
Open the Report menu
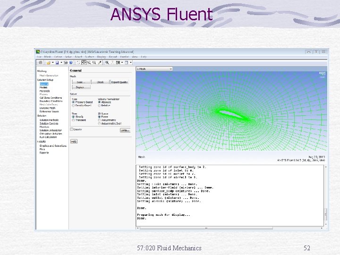[x=113, y=57]
